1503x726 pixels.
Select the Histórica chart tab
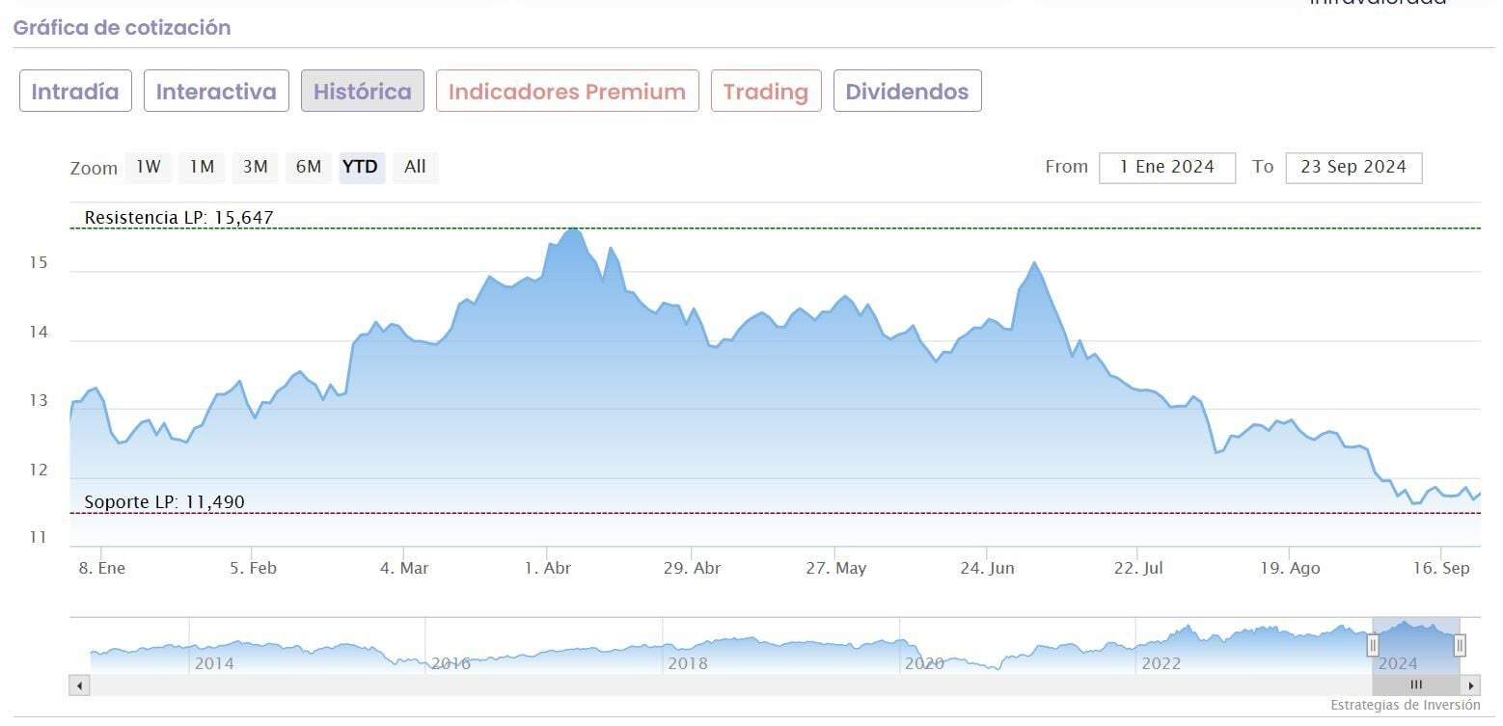click(x=362, y=92)
